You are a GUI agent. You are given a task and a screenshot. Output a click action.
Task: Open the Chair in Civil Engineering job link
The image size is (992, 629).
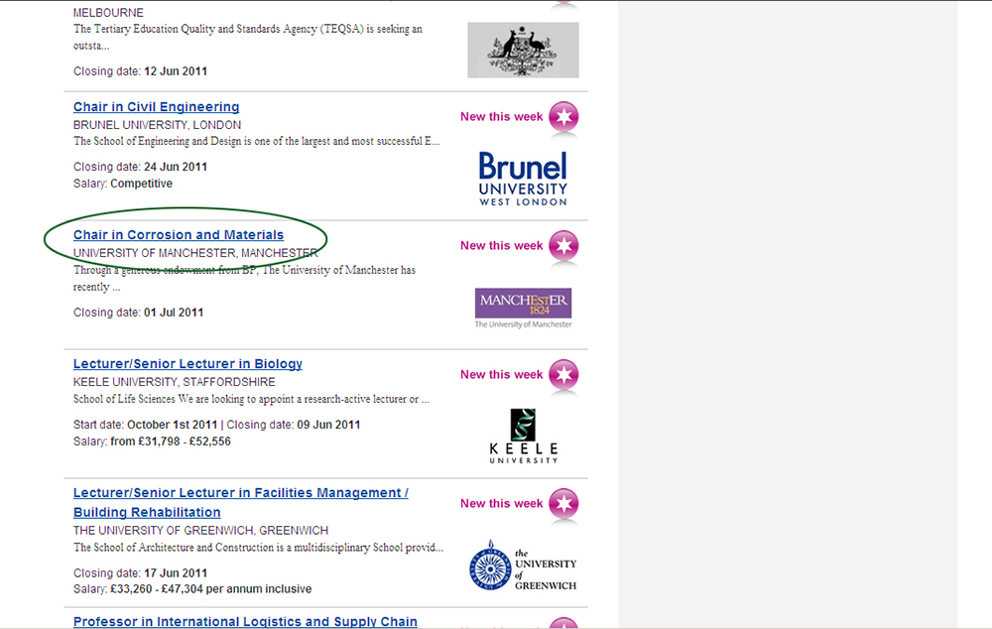(x=156, y=107)
